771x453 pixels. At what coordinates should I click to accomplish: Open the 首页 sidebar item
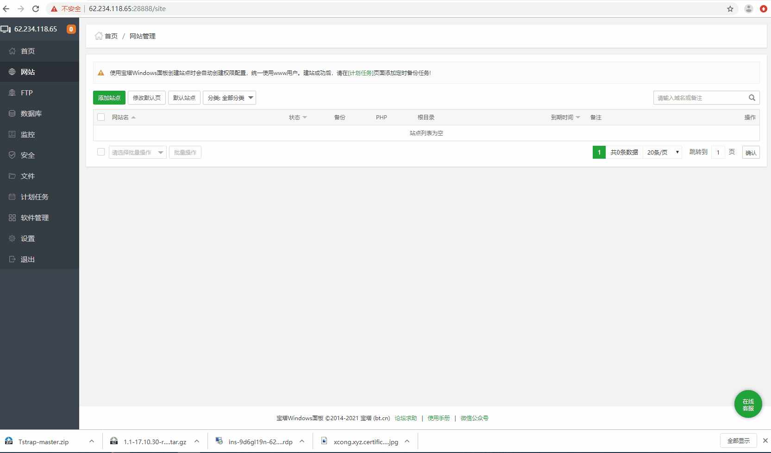[x=39, y=51]
